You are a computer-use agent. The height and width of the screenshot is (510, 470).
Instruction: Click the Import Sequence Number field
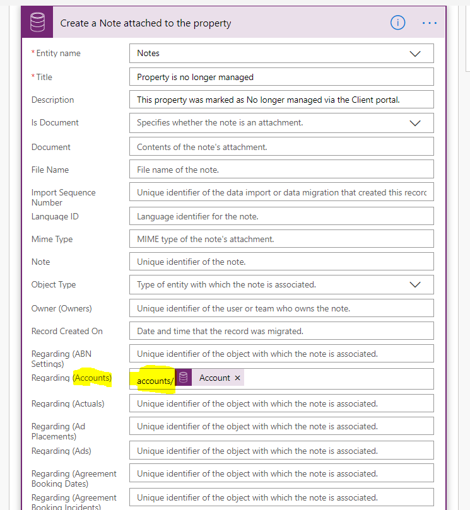[281, 192]
